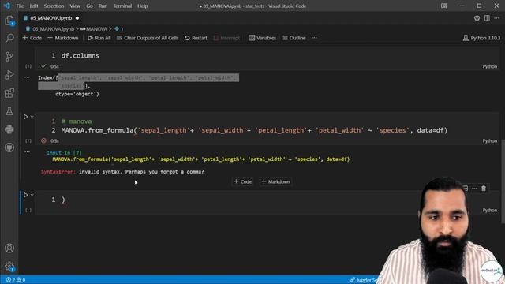Run the last cell containing the parenthesis

click(x=26, y=195)
